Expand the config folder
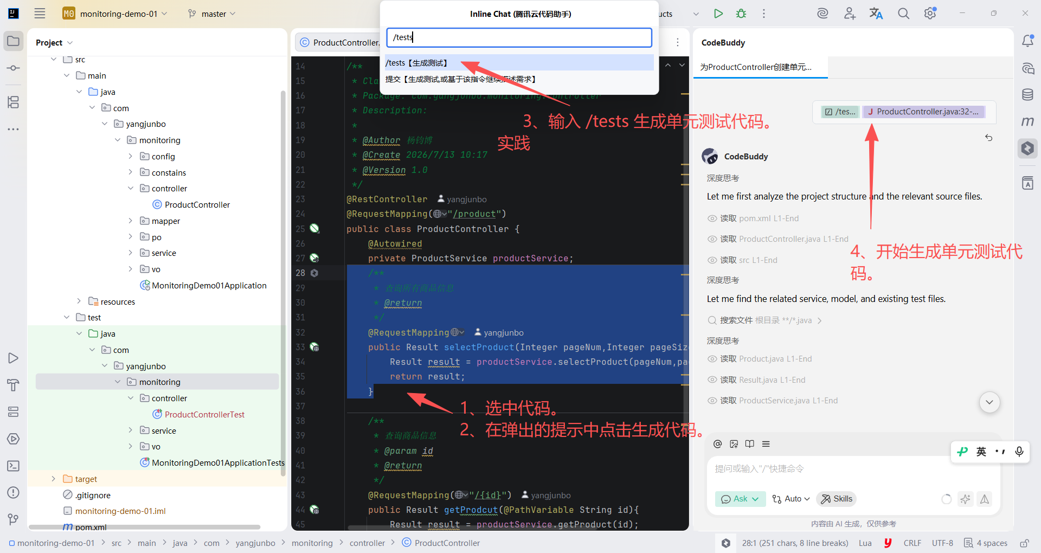This screenshot has width=1041, height=553. [x=130, y=156]
